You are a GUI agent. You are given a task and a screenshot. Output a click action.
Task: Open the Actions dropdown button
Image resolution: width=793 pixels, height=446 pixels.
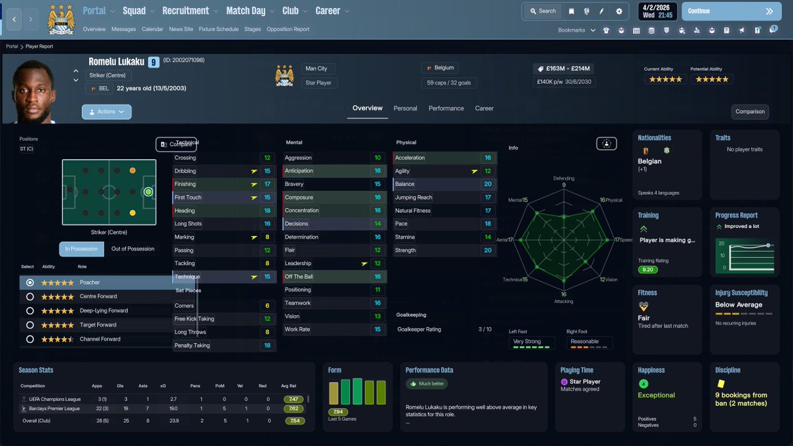pos(106,112)
